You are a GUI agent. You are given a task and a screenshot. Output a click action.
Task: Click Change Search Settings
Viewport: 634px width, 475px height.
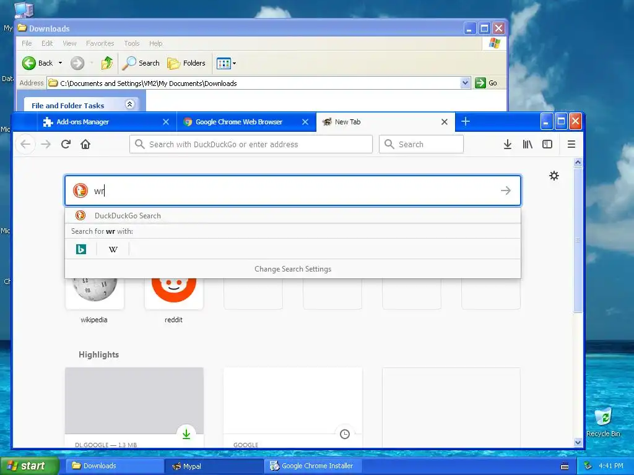pyautogui.click(x=293, y=269)
